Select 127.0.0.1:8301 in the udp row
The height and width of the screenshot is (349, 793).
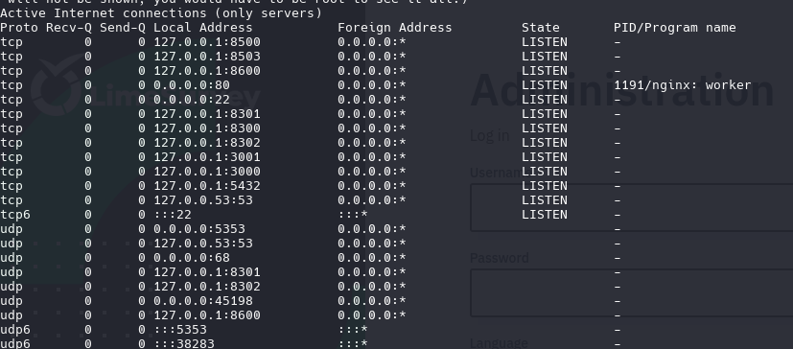click(207, 272)
